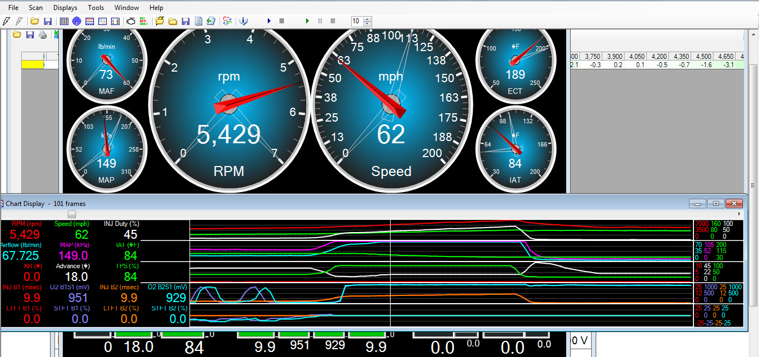Open the blue info icon
Viewport: 759px width, 357px height.
tap(243, 21)
